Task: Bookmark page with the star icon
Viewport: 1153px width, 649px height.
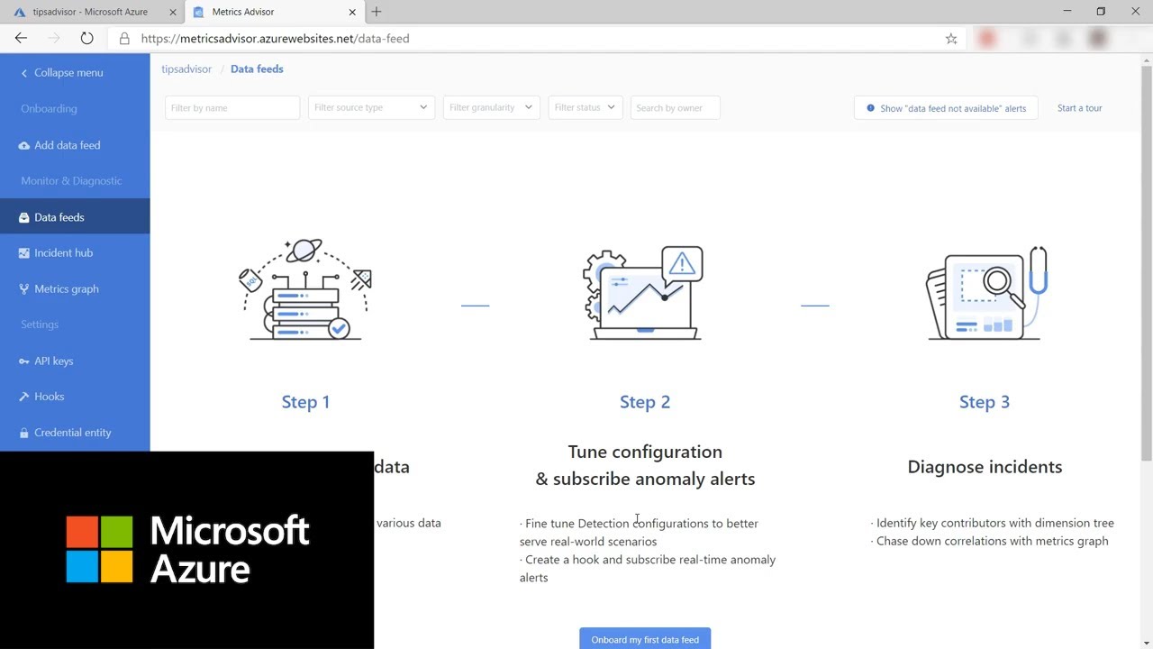Action: tap(951, 39)
